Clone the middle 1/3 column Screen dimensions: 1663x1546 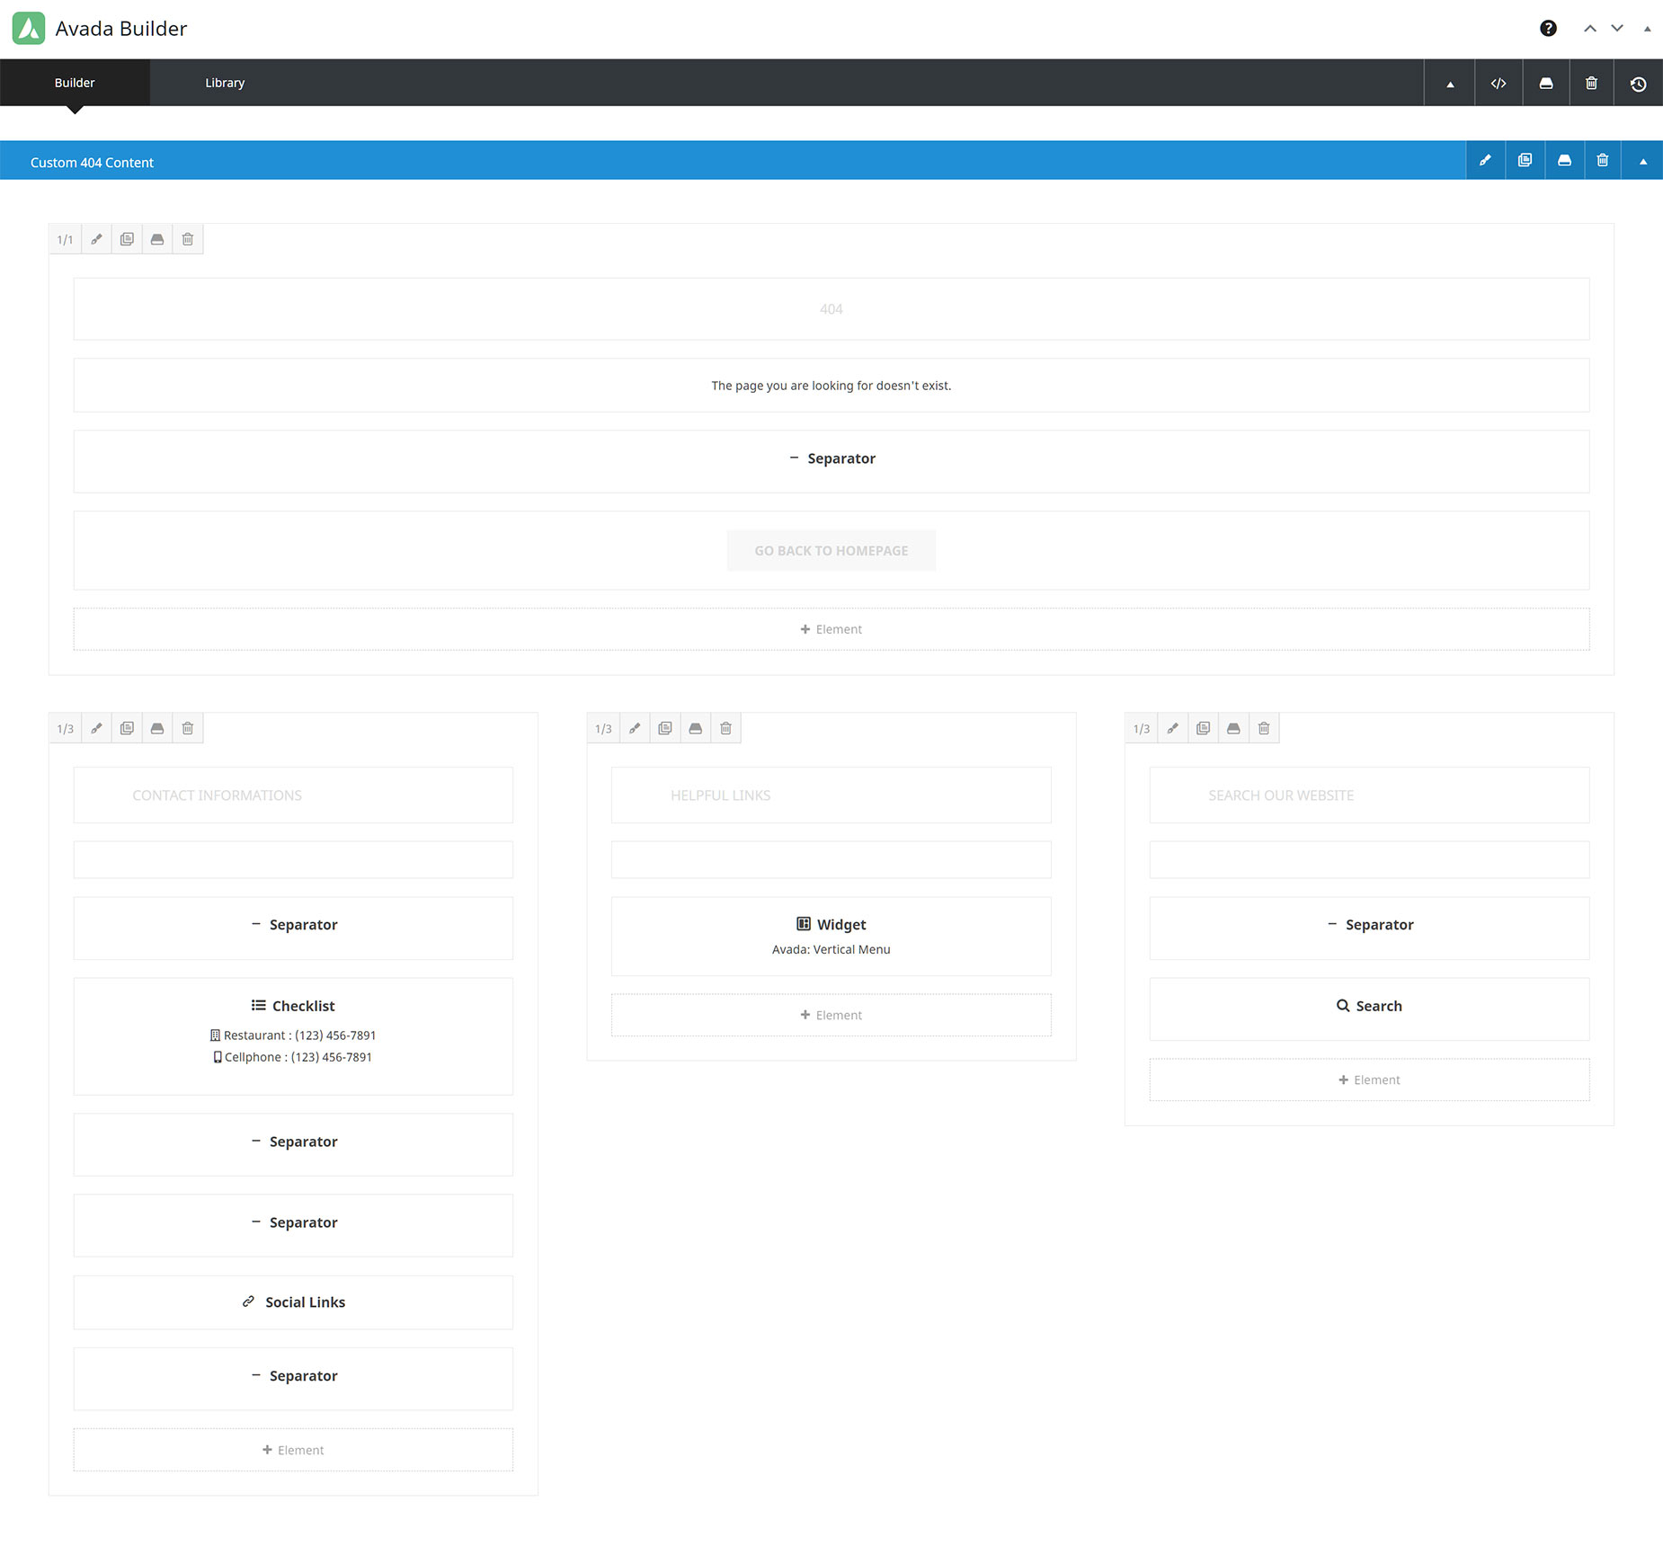tap(664, 728)
